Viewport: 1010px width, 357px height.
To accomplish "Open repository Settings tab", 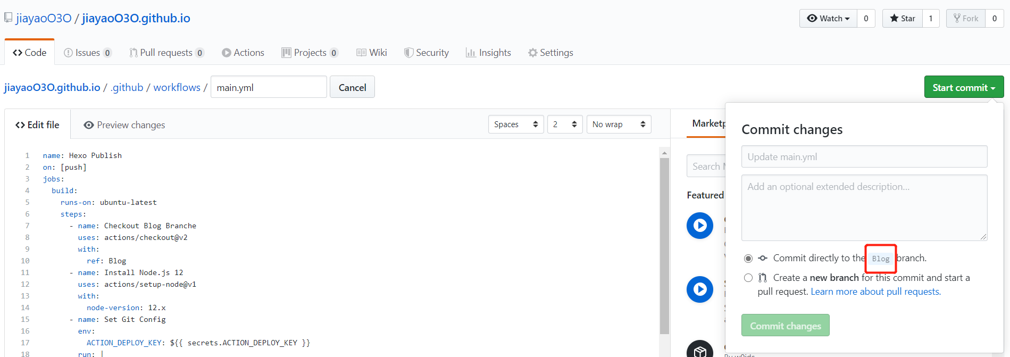I will (x=550, y=53).
